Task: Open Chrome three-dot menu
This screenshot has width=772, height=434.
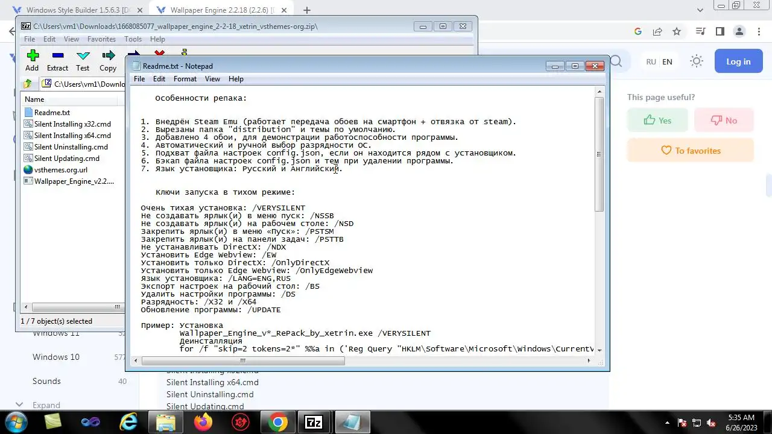Action: [x=758, y=31]
